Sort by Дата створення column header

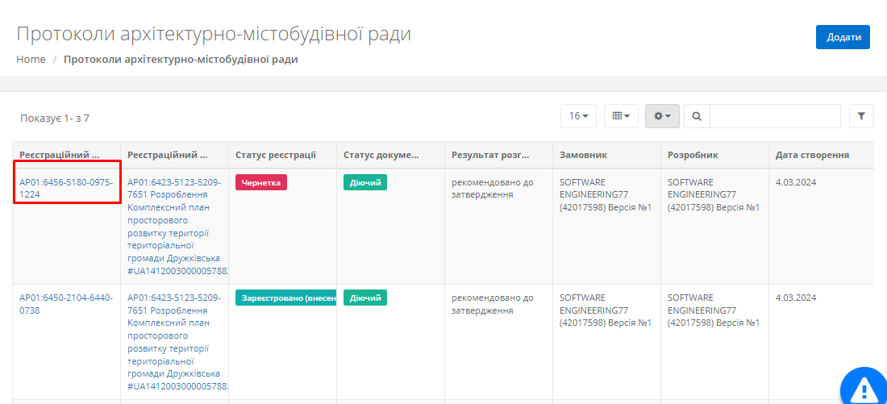[812, 155]
